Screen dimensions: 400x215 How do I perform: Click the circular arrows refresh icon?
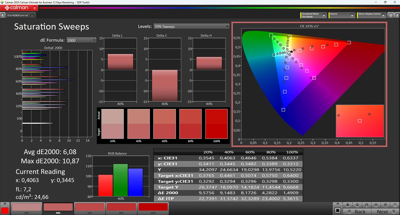click(385, 205)
